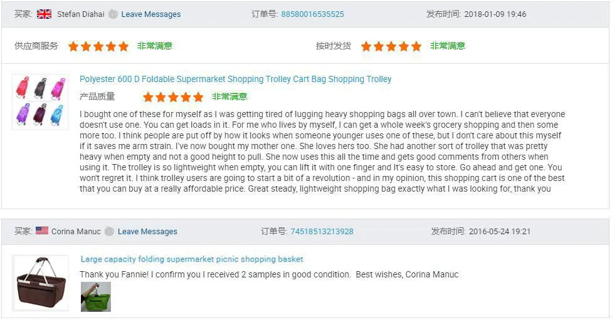Click the buyer name Stefan Diahai
This screenshot has height=320, width=612.
click(x=81, y=14)
